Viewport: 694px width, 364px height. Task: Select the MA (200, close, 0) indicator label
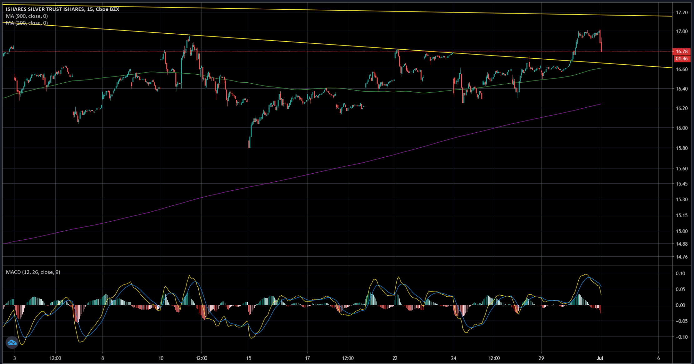point(27,23)
